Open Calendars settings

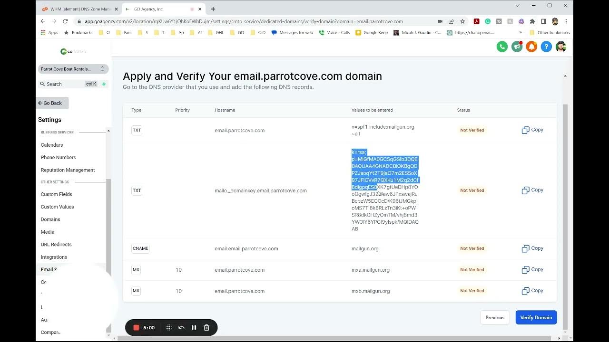(52, 145)
